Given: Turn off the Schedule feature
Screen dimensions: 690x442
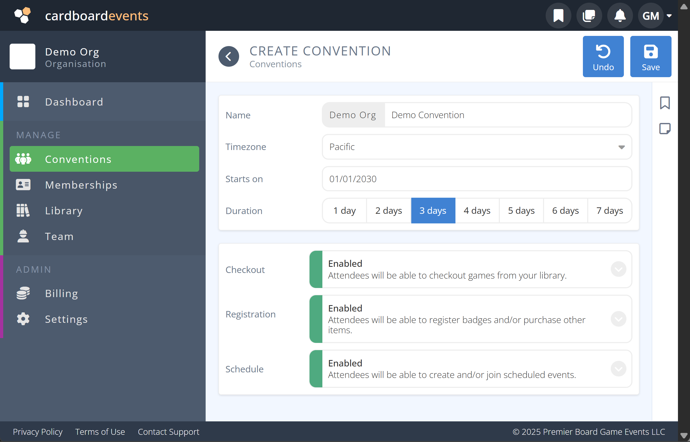Looking at the screenshot, I should (316, 369).
